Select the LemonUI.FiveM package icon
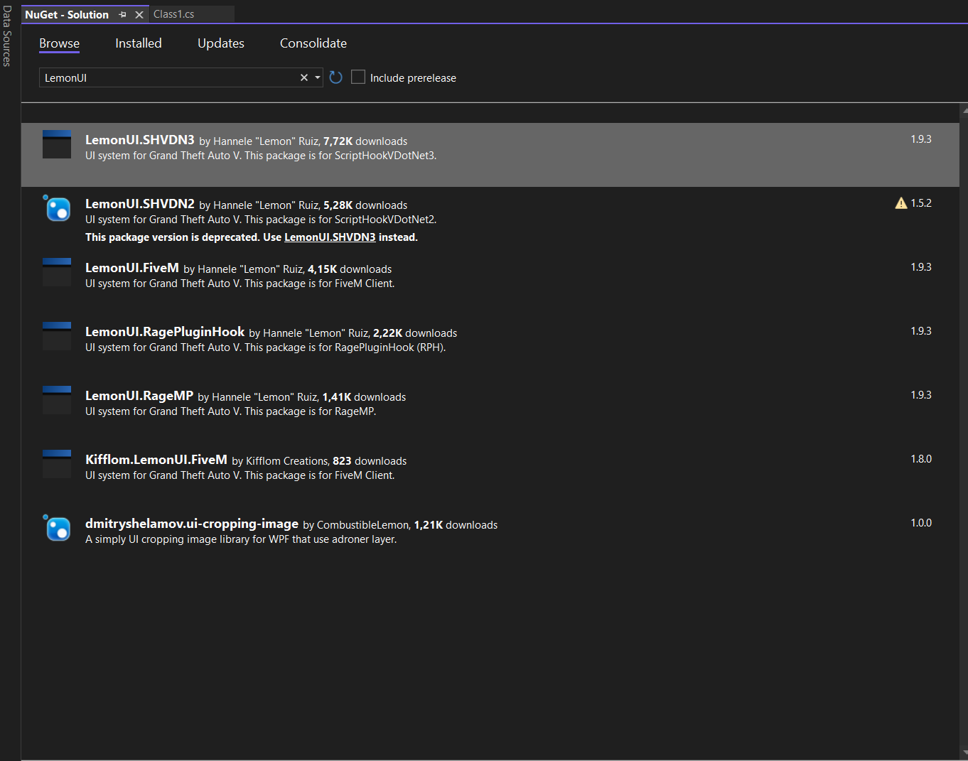The image size is (968, 761). pos(57,272)
